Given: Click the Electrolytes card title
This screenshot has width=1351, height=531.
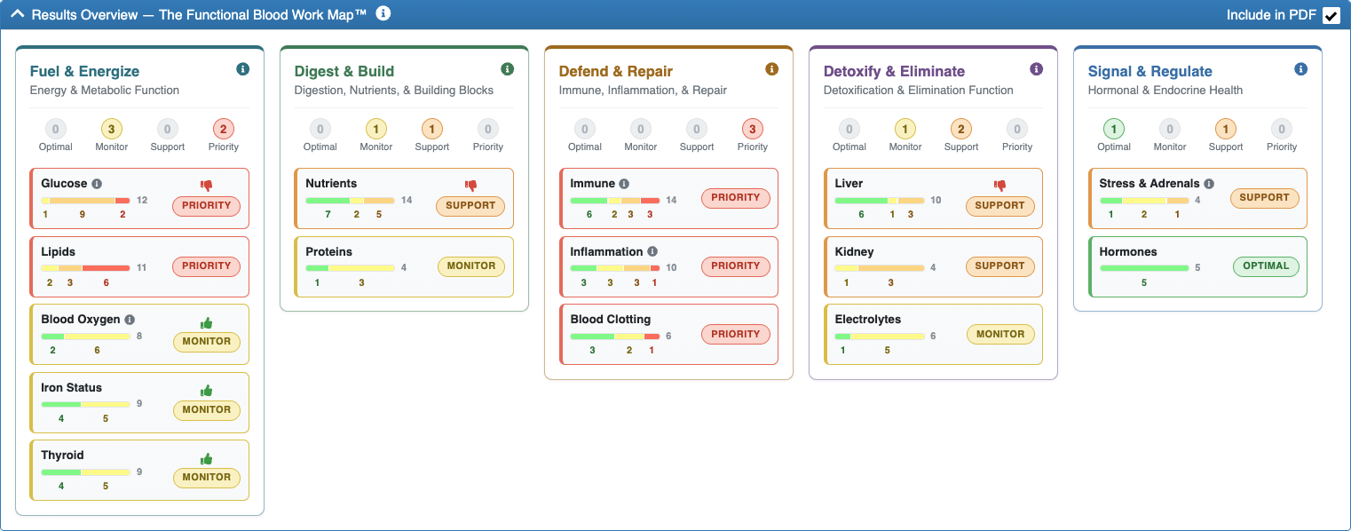Looking at the screenshot, I should tap(868, 320).
